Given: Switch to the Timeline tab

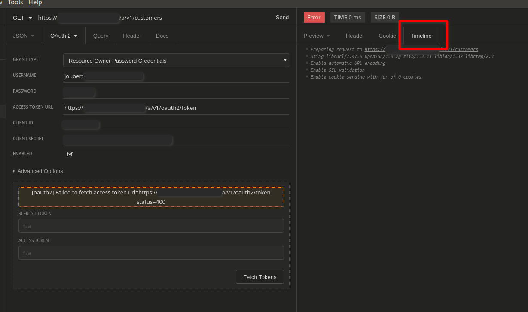Looking at the screenshot, I should [x=421, y=36].
